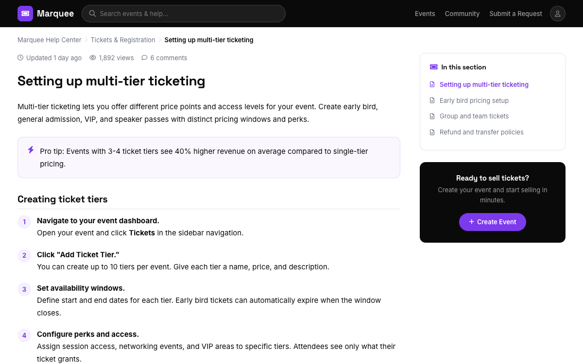Navigate to Marquee Help Center breadcrumb
583x364 pixels.
point(50,40)
